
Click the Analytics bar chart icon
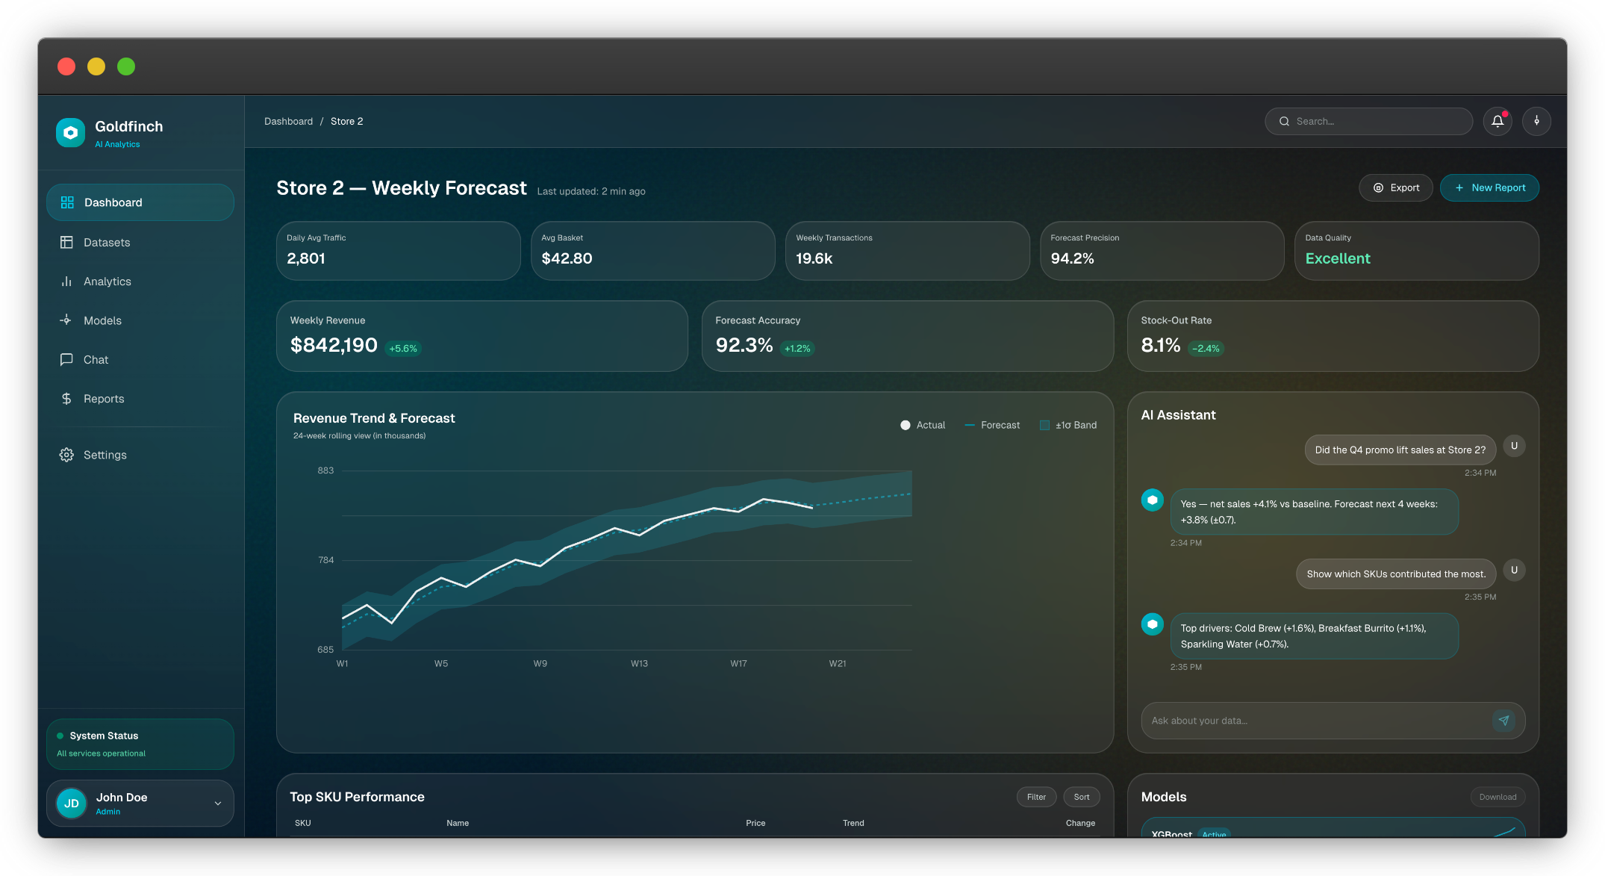pyautogui.click(x=66, y=282)
